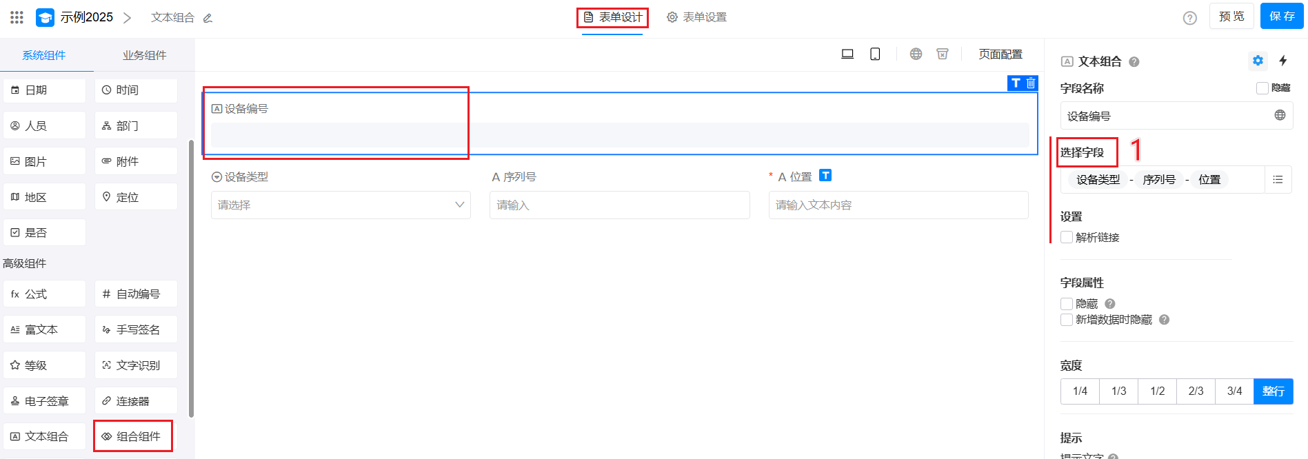1308x459 pixels.
Task: Expand the breadcrumb arrow after 示例2025
Action: [x=127, y=18]
